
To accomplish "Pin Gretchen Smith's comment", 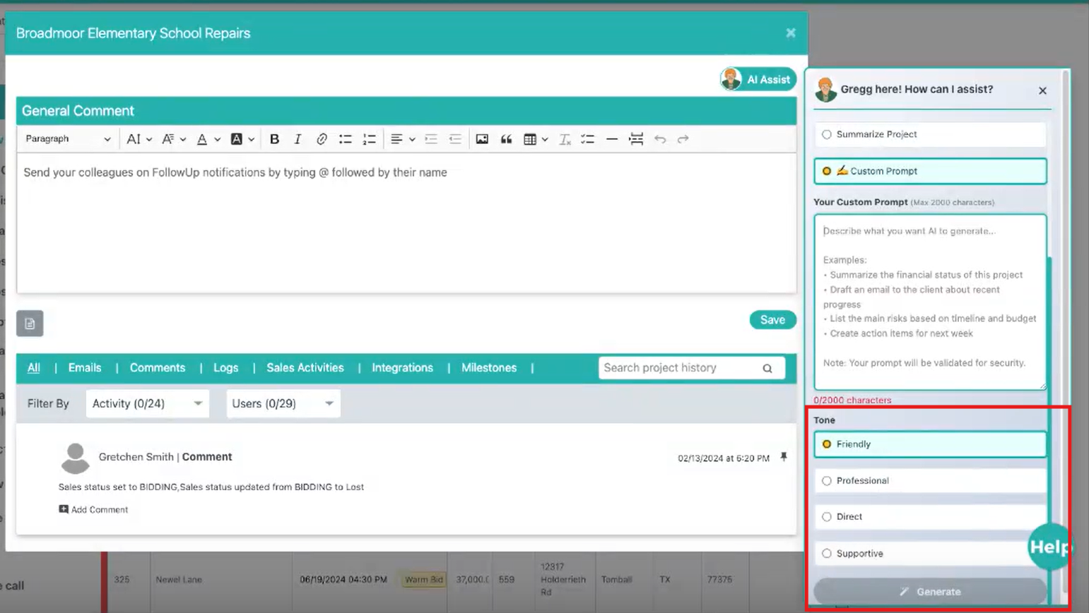I will [784, 457].
